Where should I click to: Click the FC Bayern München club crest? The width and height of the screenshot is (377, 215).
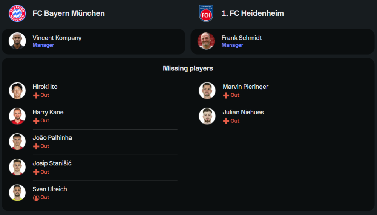[x=17, y=14]
